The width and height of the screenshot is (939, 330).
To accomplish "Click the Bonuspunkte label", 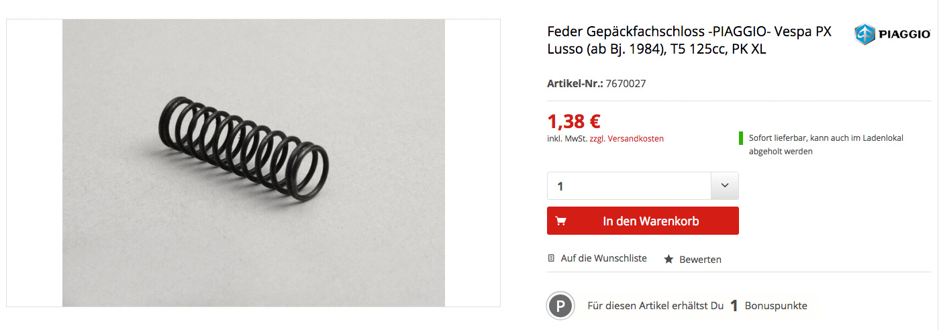I will point(776,306).
